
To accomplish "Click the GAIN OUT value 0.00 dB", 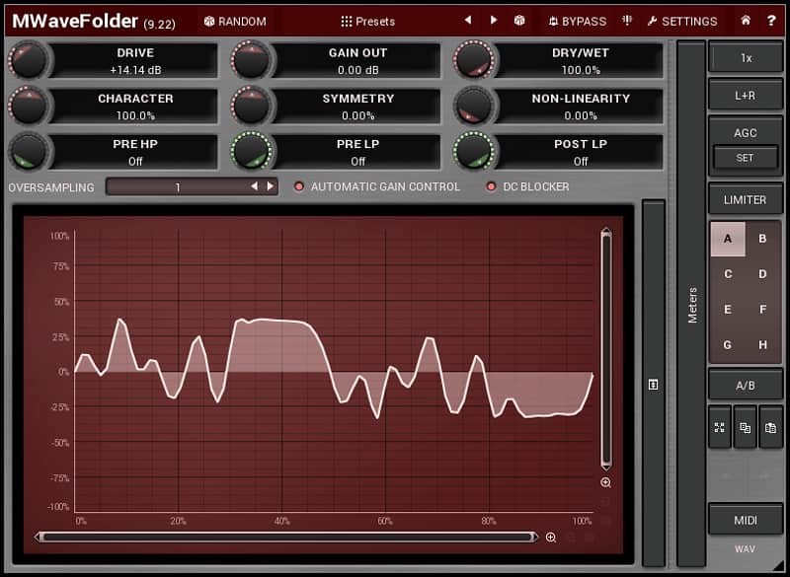I will coord(358,70).
